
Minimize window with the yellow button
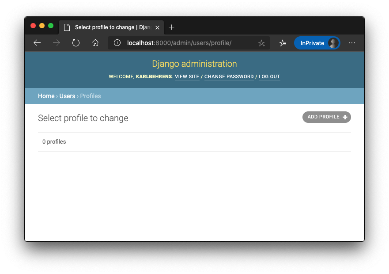(42, 26)
